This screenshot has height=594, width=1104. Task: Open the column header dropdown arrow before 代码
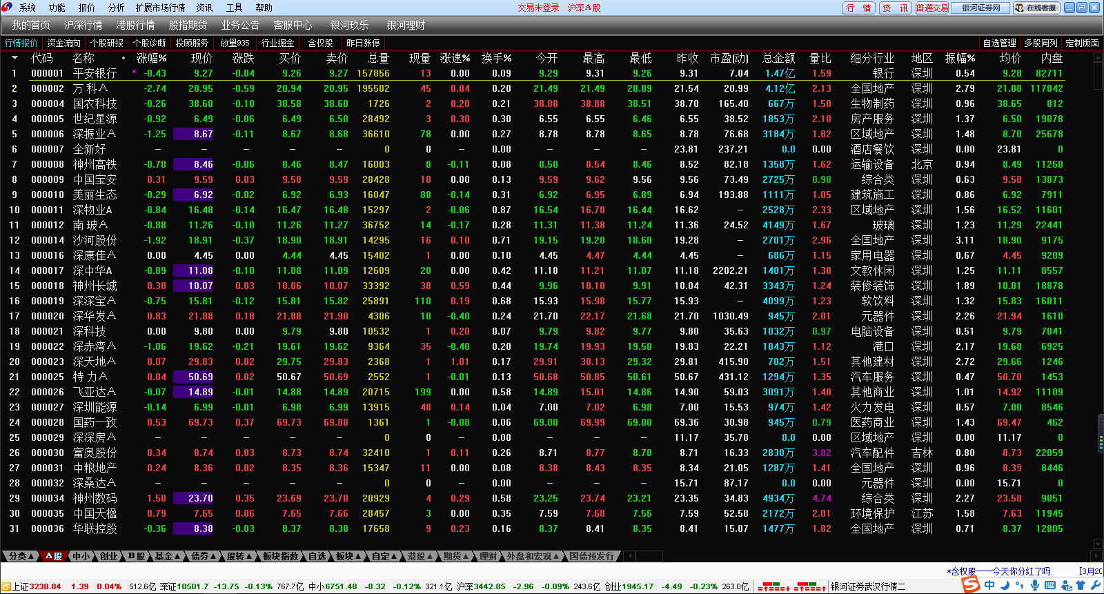click(x=14, y=59)
